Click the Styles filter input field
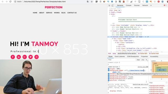This screenshot has width=168, height=94. (x=122, y=60)
